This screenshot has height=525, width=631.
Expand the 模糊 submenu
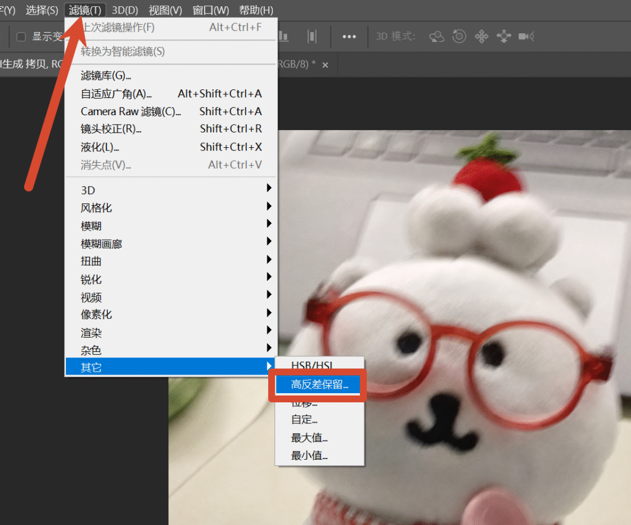tap(171, 226)
